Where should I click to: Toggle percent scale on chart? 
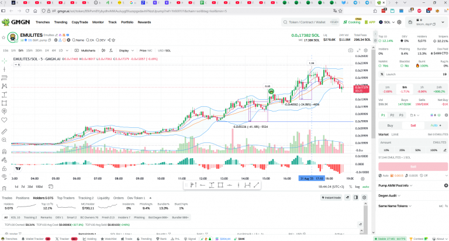[351, 187]
